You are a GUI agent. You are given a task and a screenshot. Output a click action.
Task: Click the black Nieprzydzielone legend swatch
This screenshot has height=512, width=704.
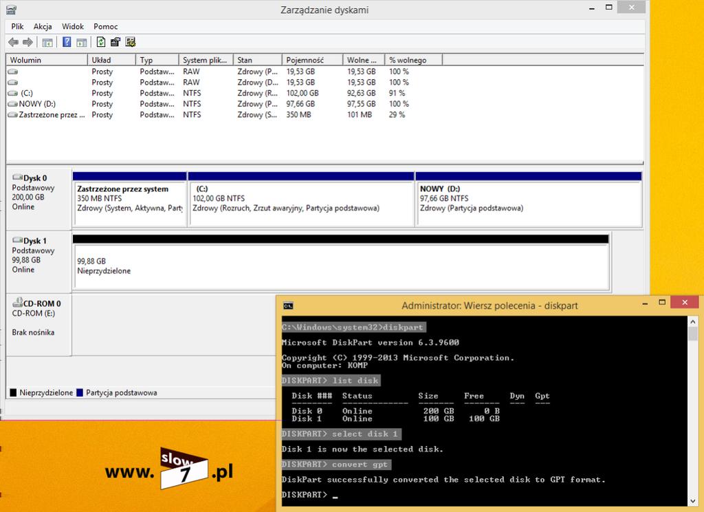14,392
